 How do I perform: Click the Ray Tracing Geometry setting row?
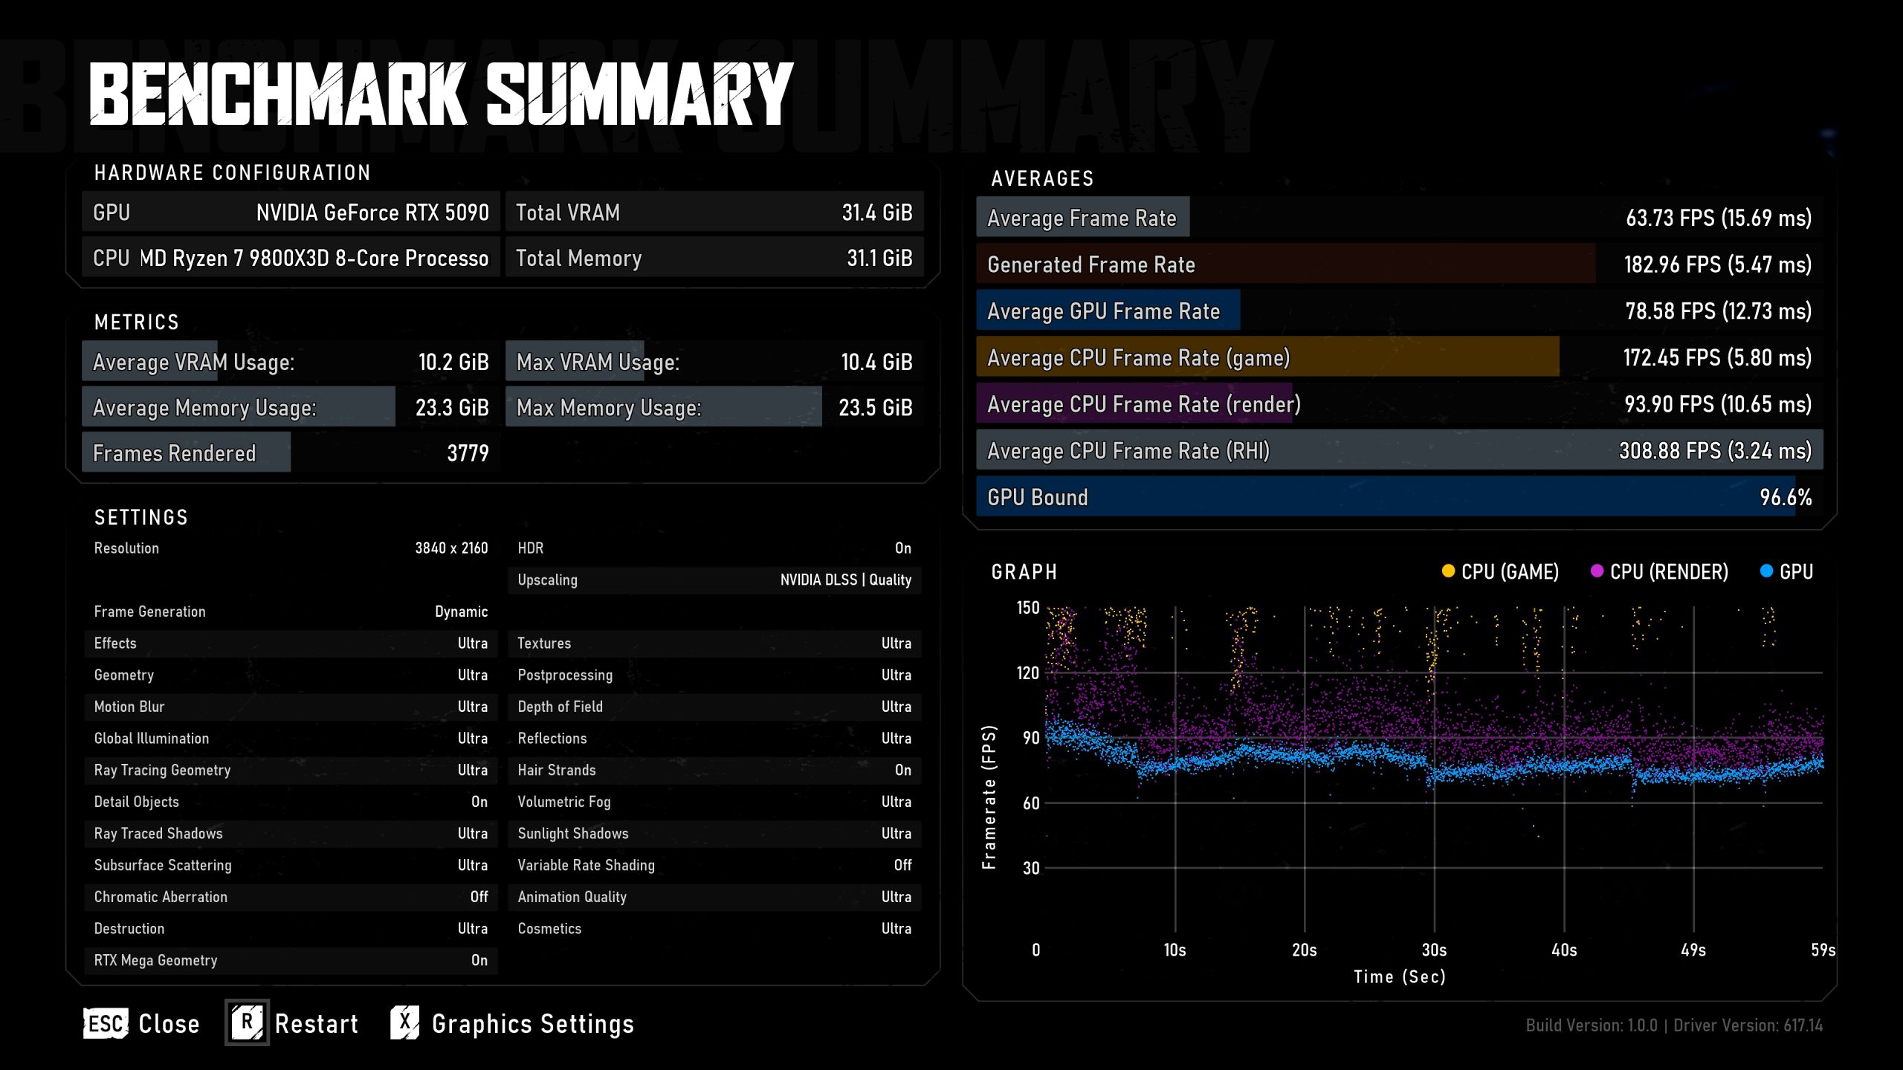coord(291,771)
